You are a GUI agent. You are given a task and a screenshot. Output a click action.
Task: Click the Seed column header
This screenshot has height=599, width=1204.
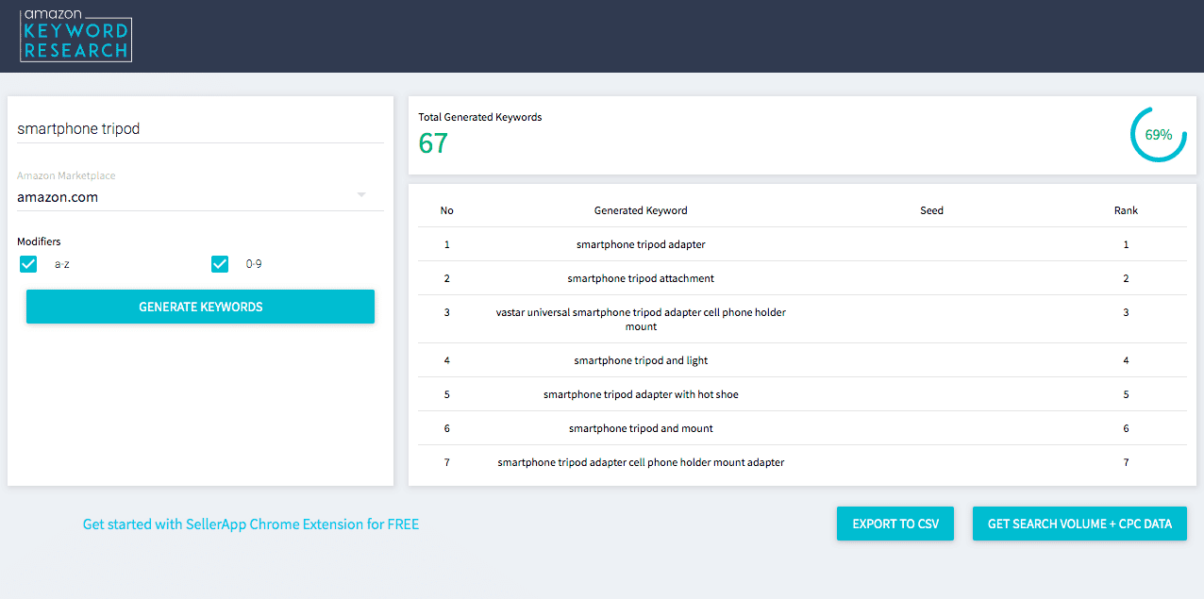pyautogui.click(x=931, y=210)
